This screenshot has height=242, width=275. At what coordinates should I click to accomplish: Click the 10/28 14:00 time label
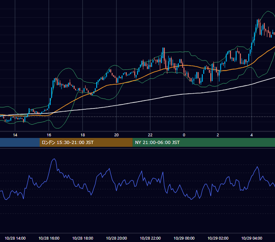point(15,238)
